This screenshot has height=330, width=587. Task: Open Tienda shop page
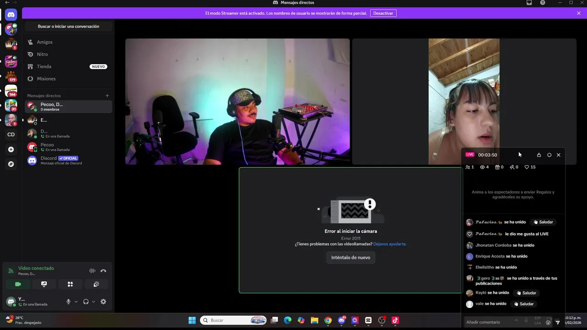68,66
